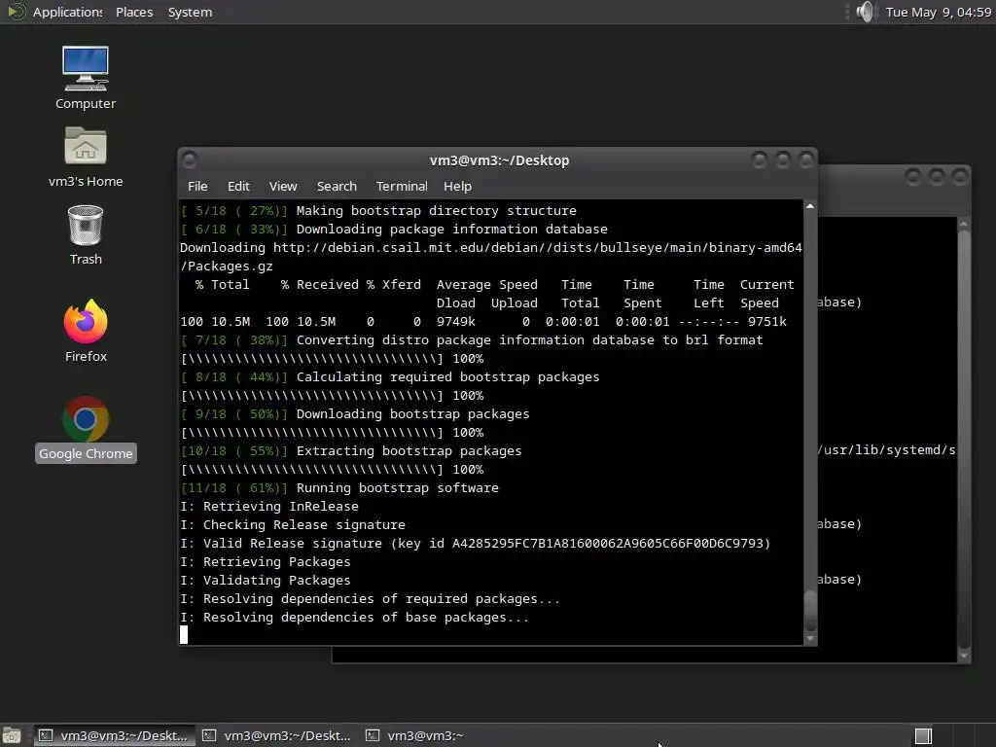Maximize the front terminal window
The width and height of the screenshot is (996, 747).
coord(782,160)
